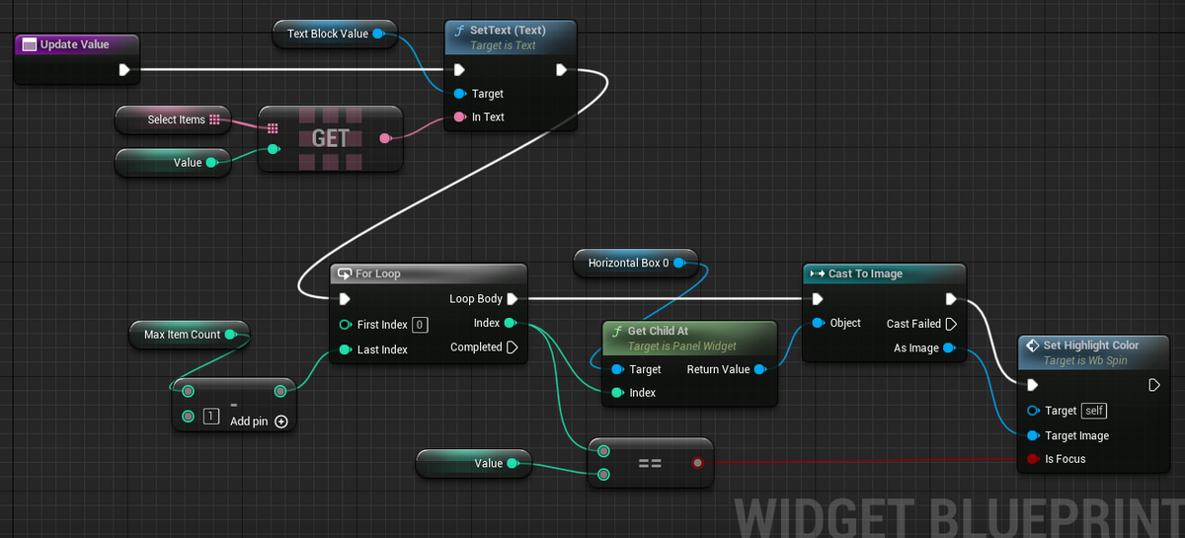Click the subtract node output pin
This screenshot has height=538, width=1185.
tap(280, 392)
